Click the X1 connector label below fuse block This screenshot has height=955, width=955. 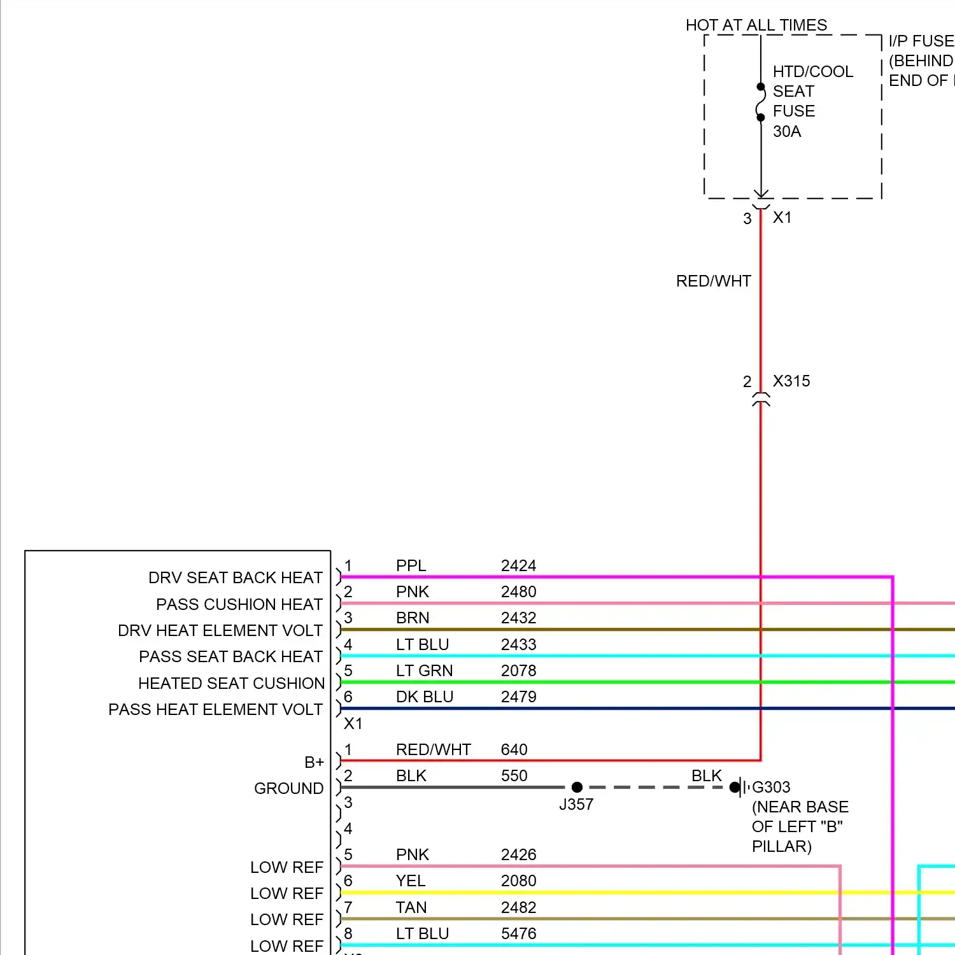coord(782,218)
